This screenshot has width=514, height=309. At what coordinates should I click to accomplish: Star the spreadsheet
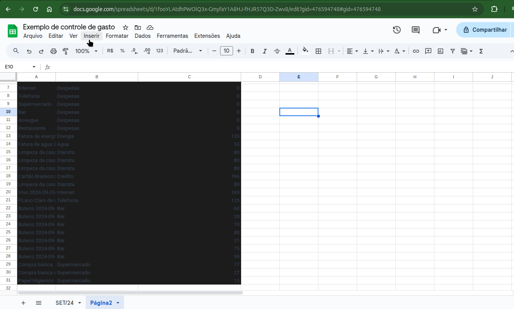125,27
